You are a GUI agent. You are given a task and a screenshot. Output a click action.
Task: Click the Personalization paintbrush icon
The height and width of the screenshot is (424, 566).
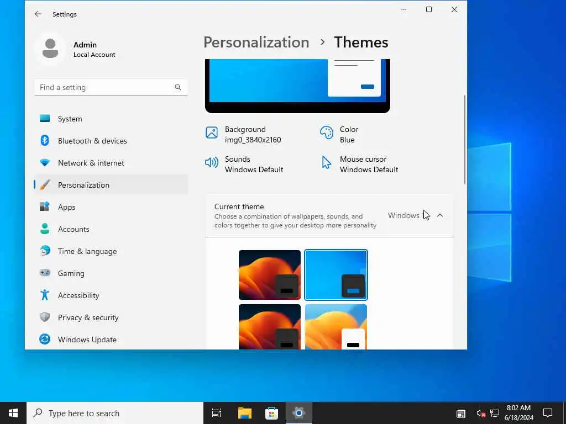(45, 184)
